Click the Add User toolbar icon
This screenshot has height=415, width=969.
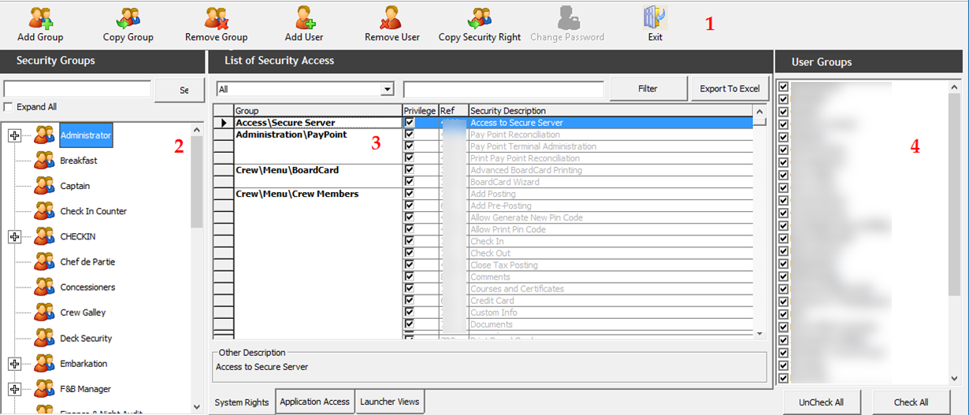[x=304, y=17]
